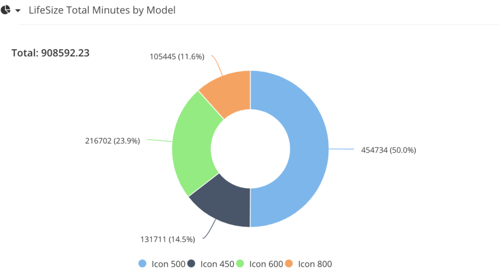Click the LifeSize Total Minutes by Model title
499x277 pixels.
pos(102,10)
